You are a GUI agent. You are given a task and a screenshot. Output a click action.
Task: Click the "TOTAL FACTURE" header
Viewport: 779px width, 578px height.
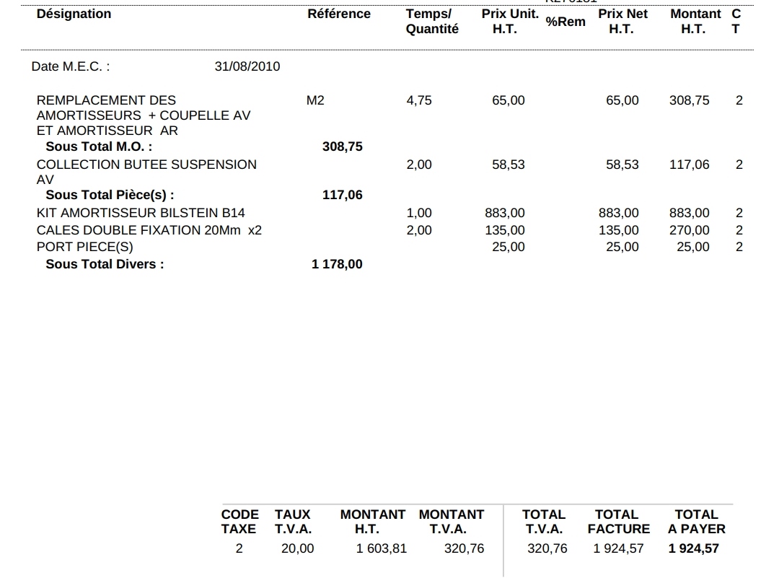[x=619, y=522]
